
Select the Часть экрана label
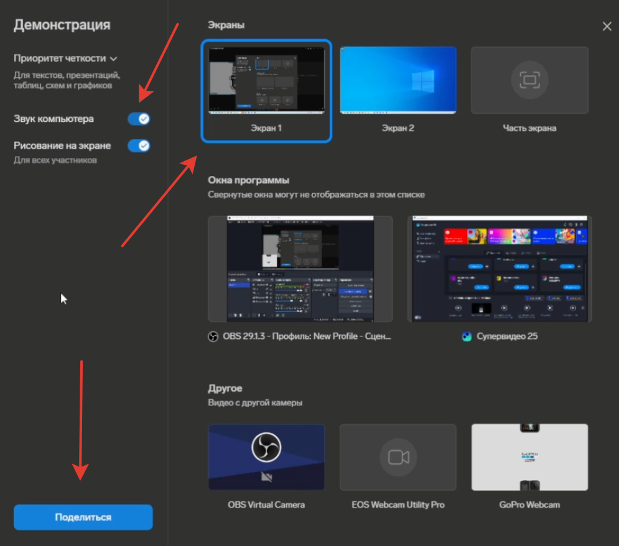(529, 128)
